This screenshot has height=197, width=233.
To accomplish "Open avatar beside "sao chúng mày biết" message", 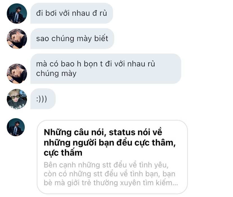I will [x=17, y=39].
